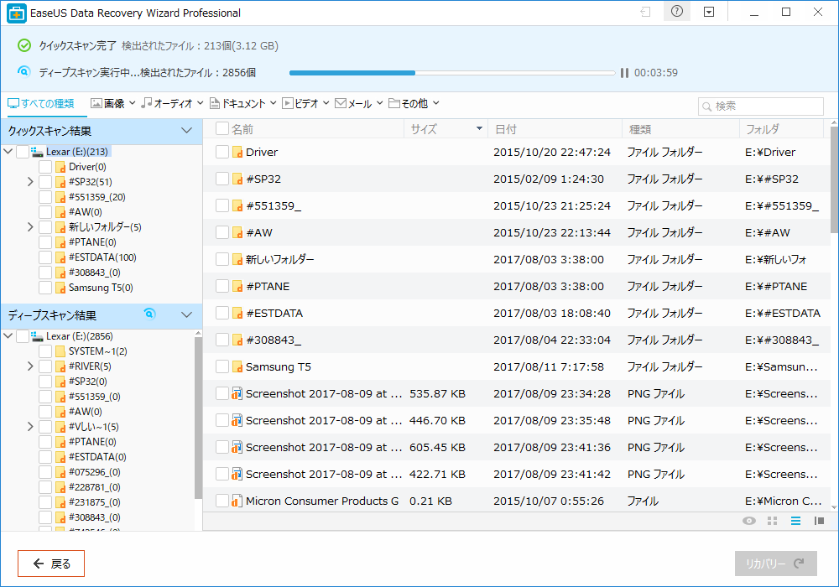Viewport: 839px width, 587px height.
Task: Open the 画像 filter menu
Action: (113, 104)
